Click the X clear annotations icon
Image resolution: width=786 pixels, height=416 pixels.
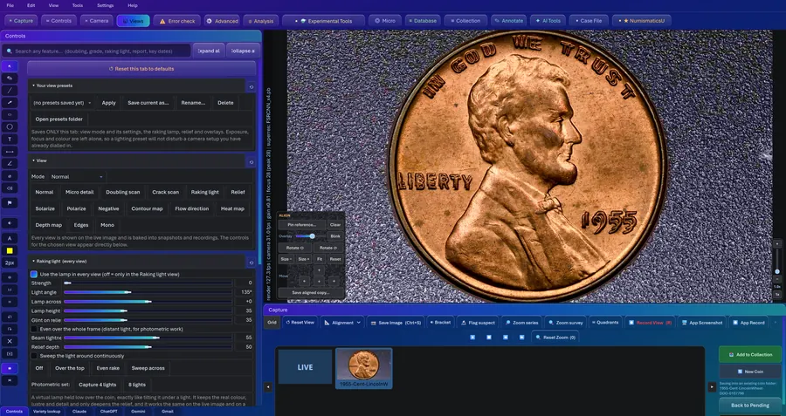pos(10,341)
